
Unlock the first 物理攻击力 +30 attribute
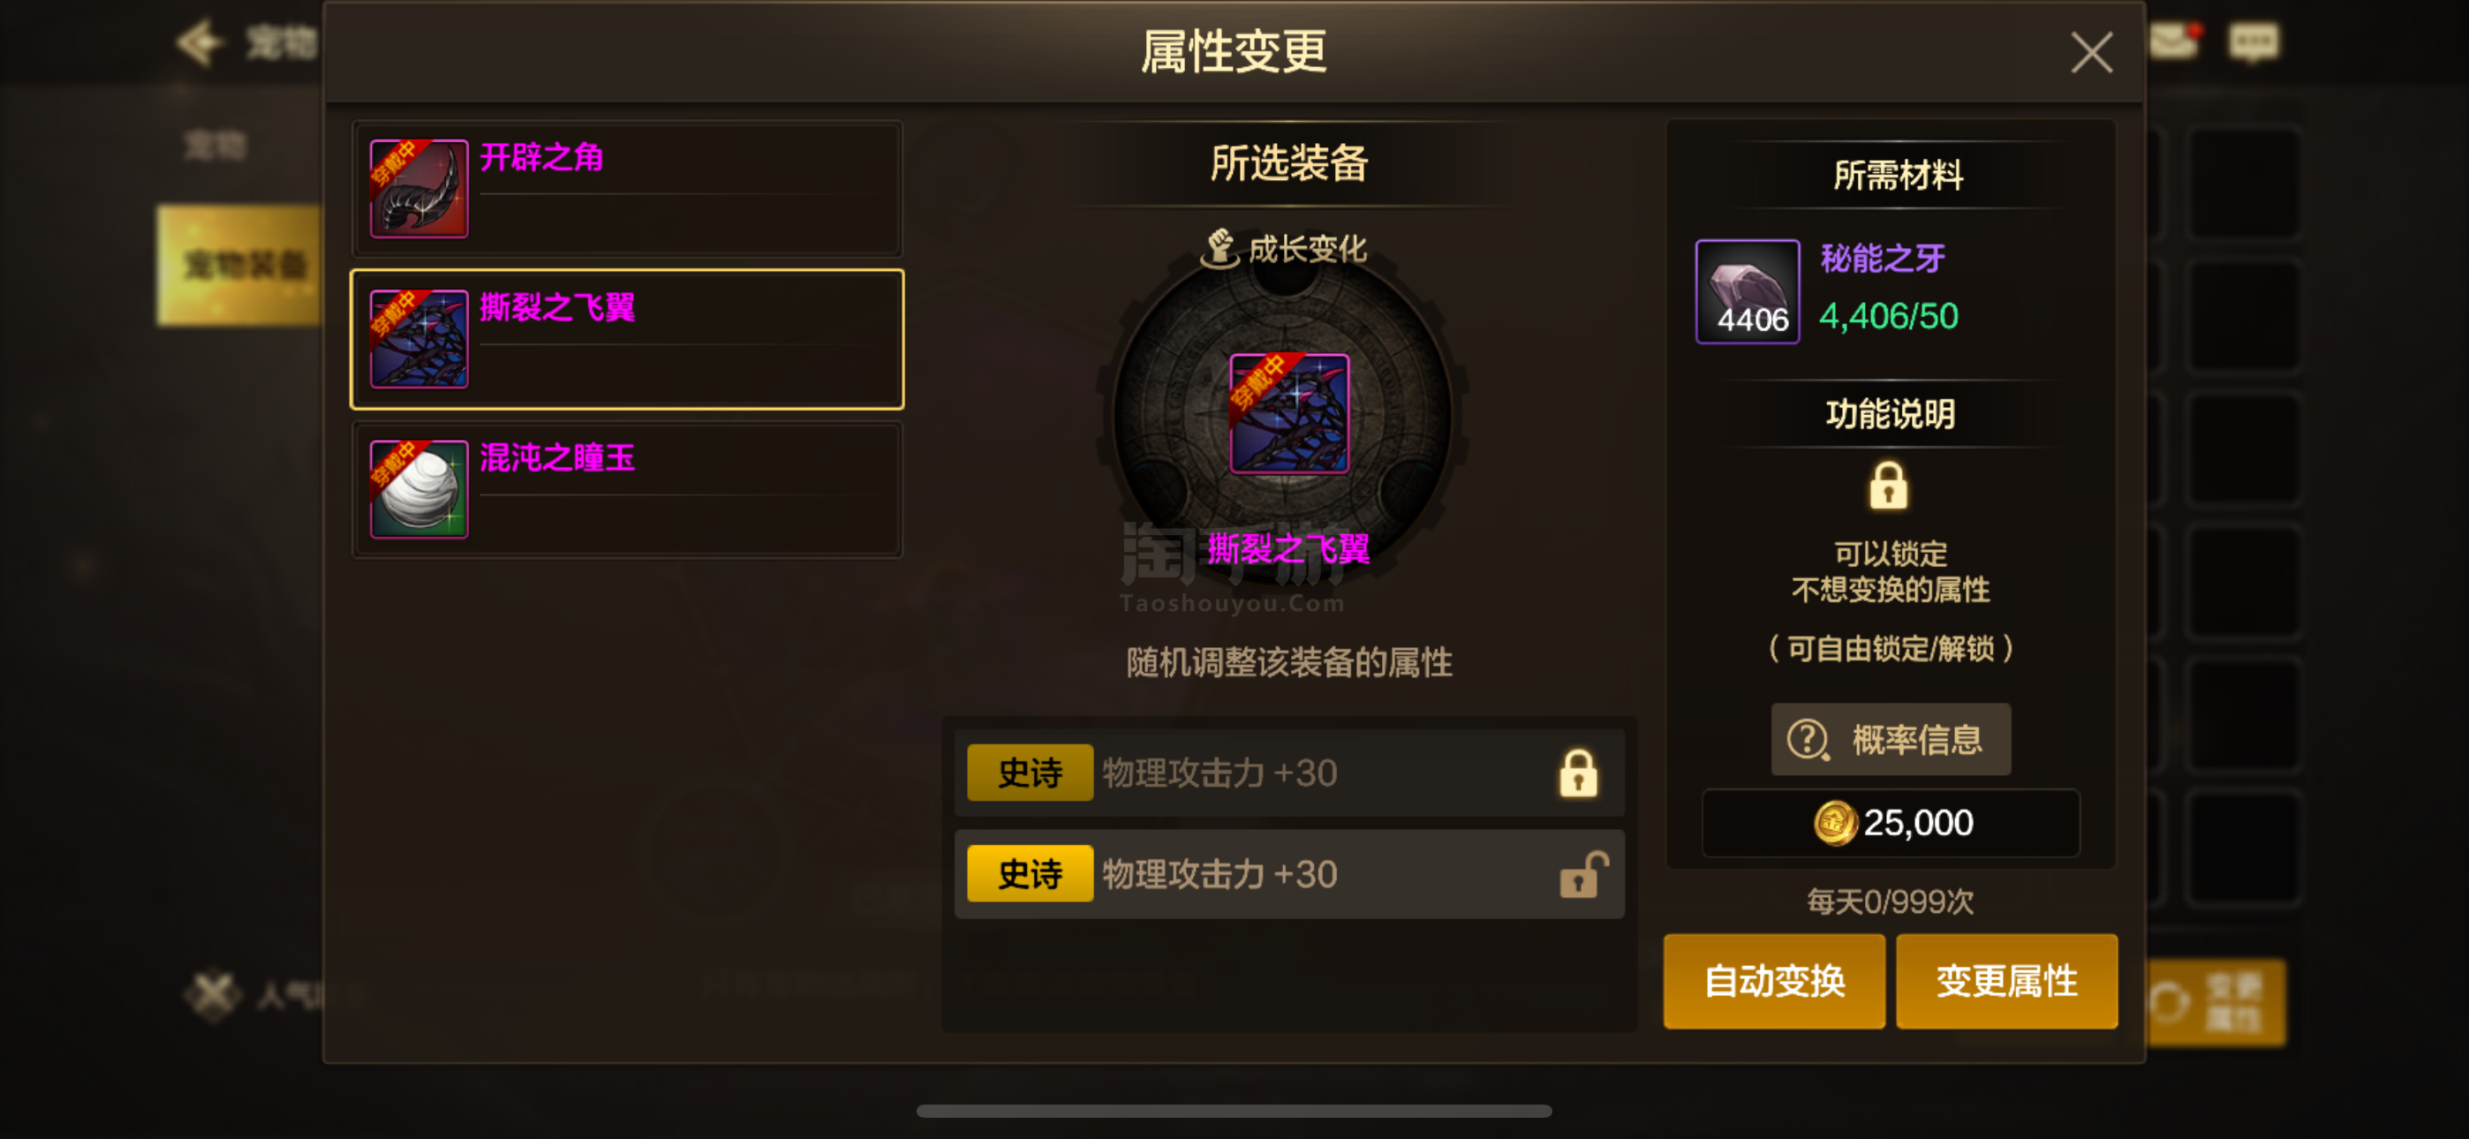pyautogui.click(x=1578, y=773)
